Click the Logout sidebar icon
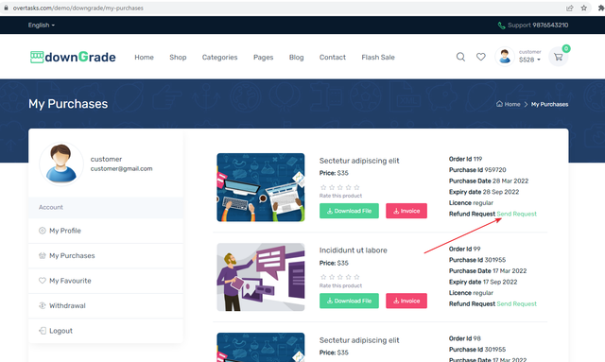The height and width of the screenshot is (362, 605). point(42,331)
